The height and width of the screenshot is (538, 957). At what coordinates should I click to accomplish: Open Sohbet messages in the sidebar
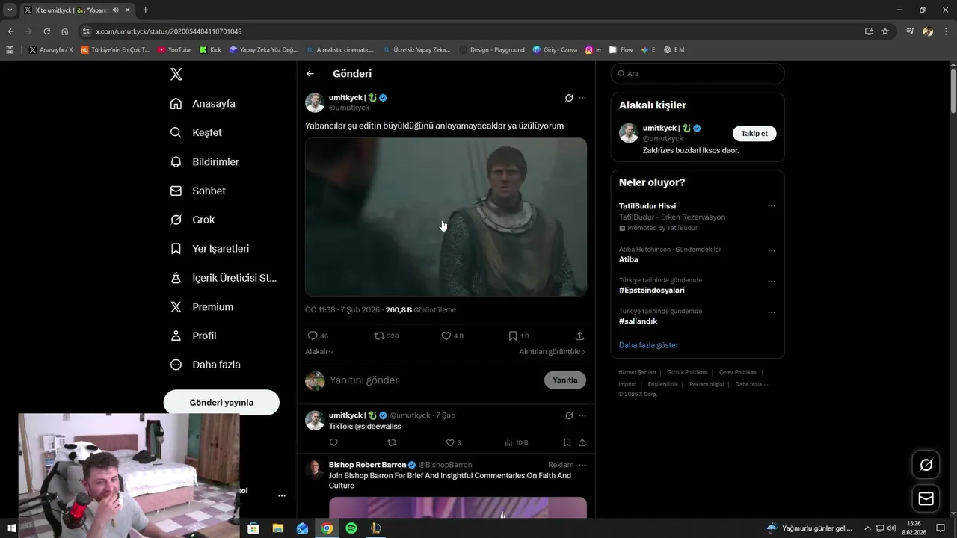tap(197, 191)
